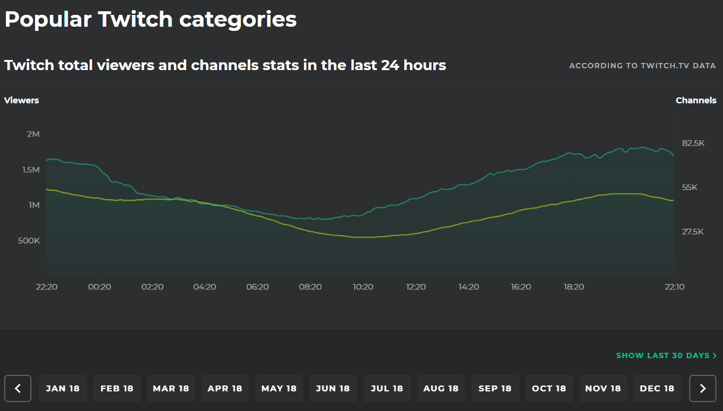Screen dimensions: 723x411
Task: Select the JAN 18 month tab
Action: (x=63, y=388)
